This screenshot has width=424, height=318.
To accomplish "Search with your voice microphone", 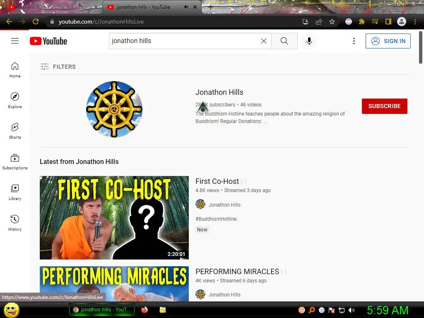I will click(309, 41).
